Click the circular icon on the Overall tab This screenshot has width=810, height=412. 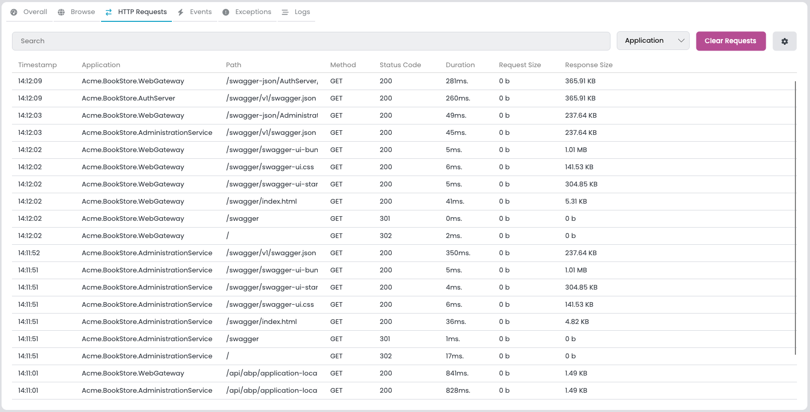[14, 11]
